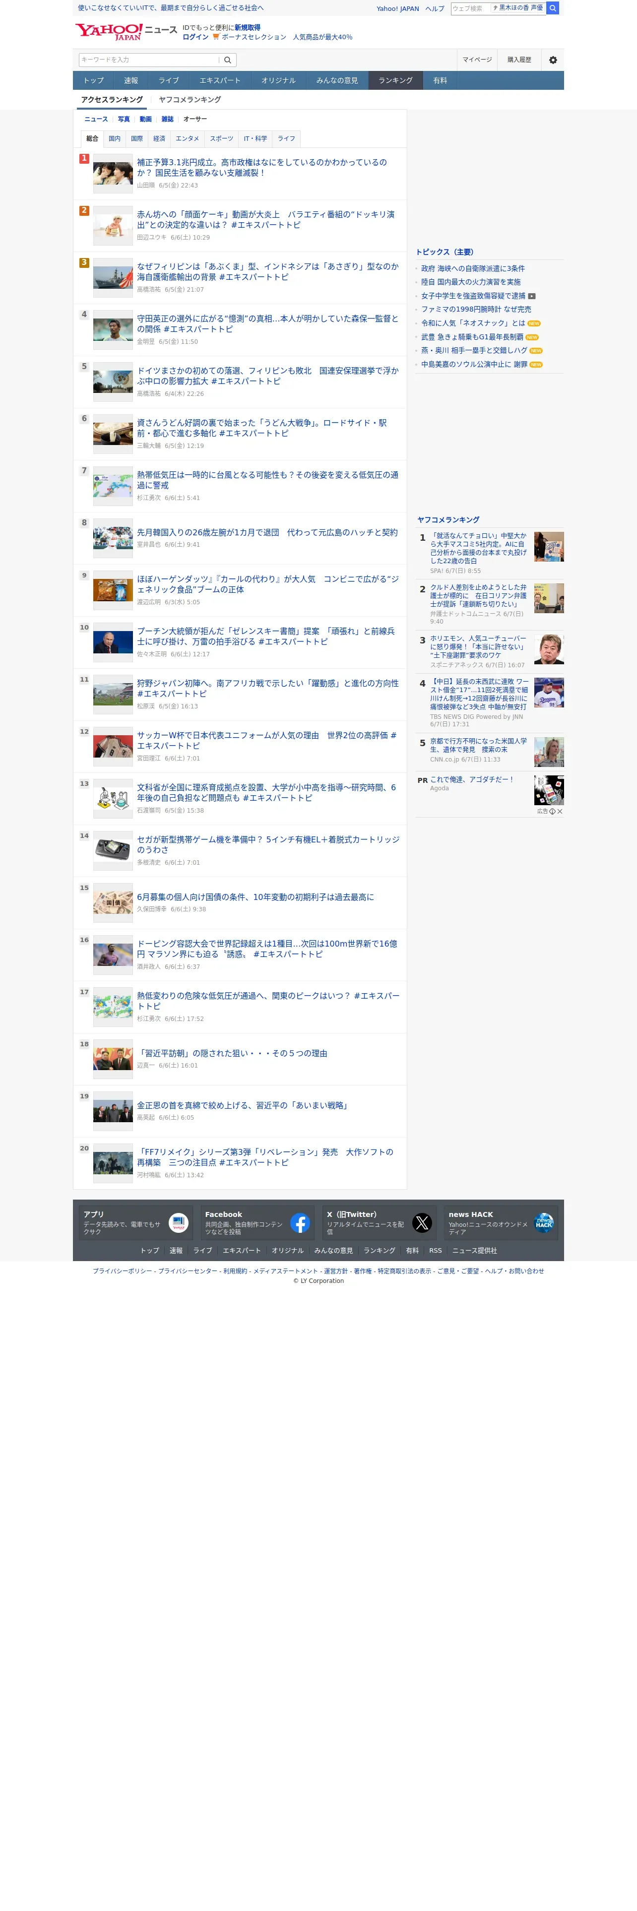The width and height of the screenshot is (637, 1911).
Task: Open the 就活なんてチョロい article thumbnail
Action: (x=549, y=547)
